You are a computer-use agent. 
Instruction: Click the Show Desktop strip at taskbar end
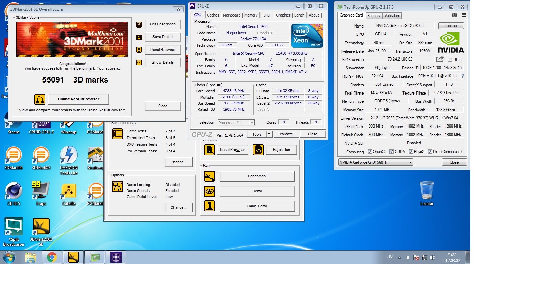467,257
